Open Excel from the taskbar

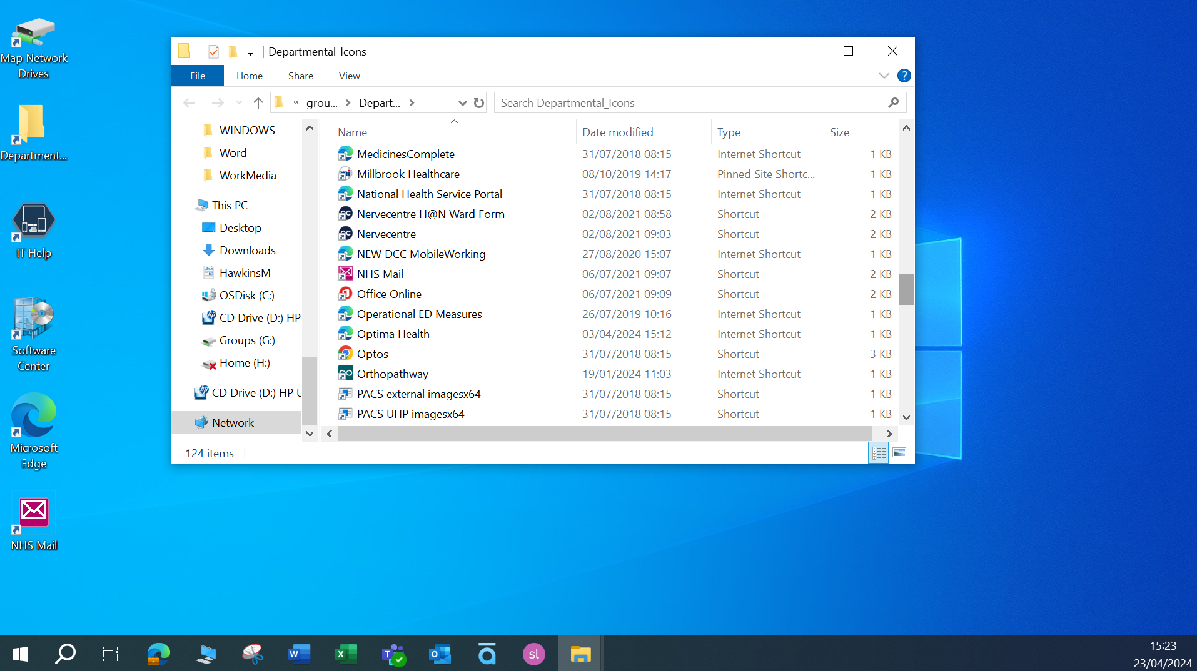[x=346, y=654]
